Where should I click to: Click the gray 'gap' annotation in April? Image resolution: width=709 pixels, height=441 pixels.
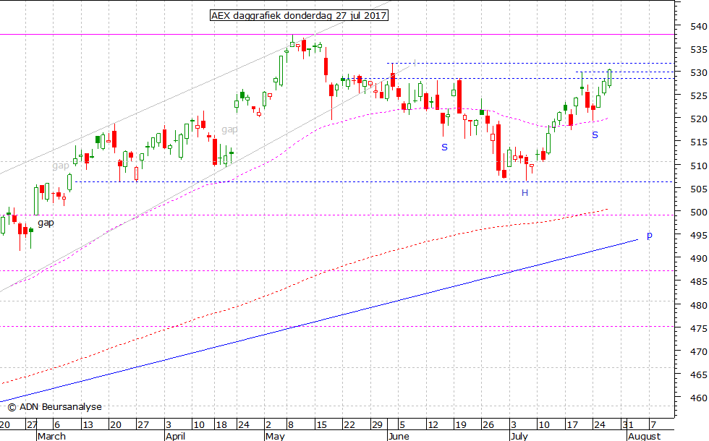[x=230, y=129]
